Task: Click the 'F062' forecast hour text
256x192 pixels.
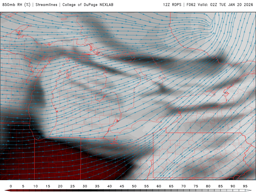Action: coord(191,4)
